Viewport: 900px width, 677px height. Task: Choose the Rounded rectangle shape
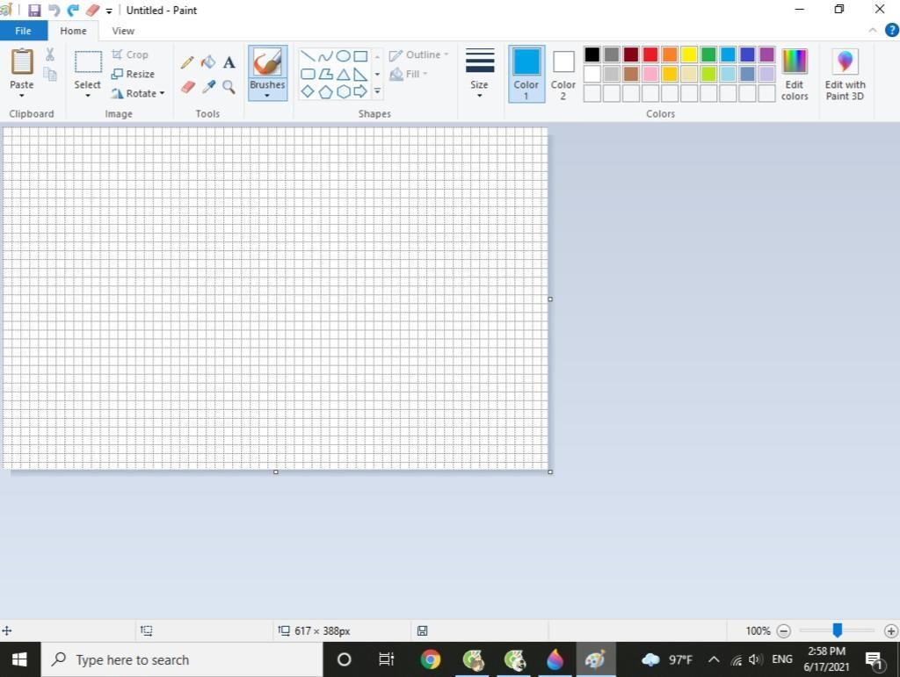(x=308, y=74)
